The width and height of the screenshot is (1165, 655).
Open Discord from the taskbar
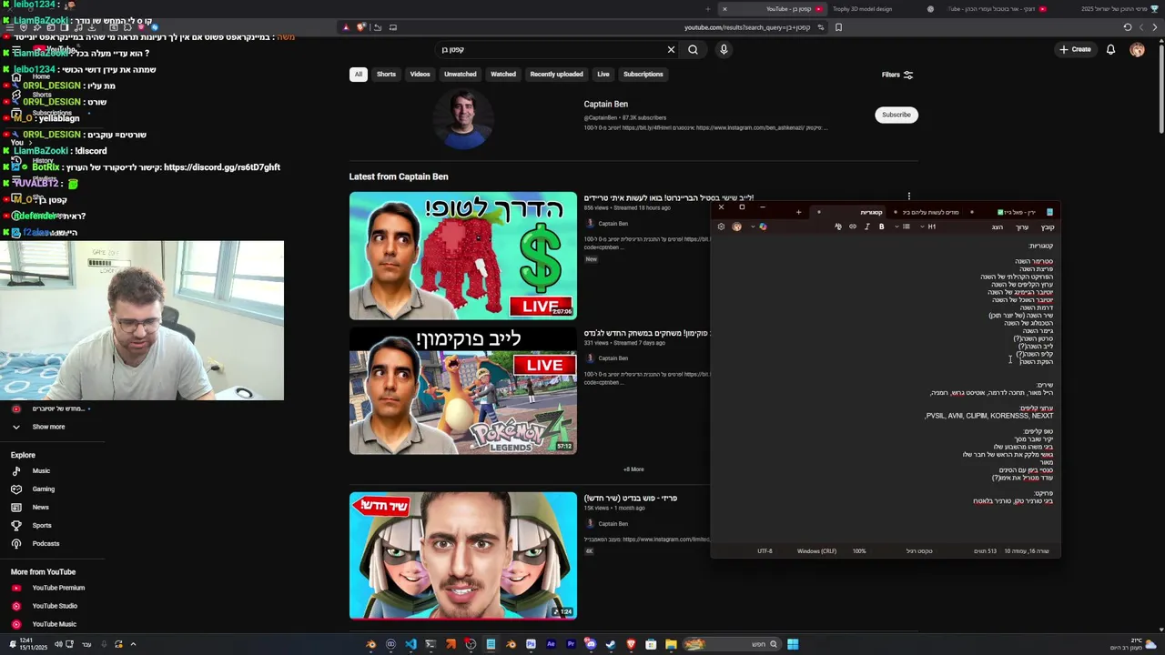[x=591, y=644]
